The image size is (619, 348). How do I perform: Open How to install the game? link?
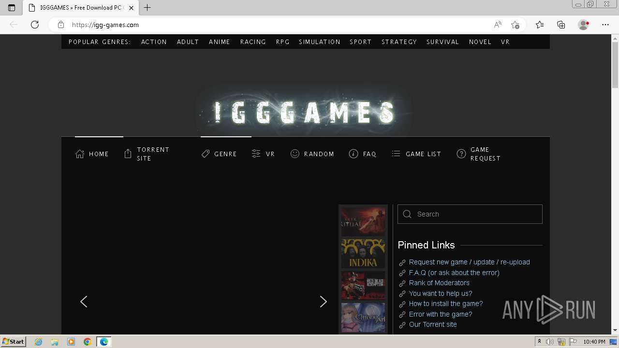446,304
